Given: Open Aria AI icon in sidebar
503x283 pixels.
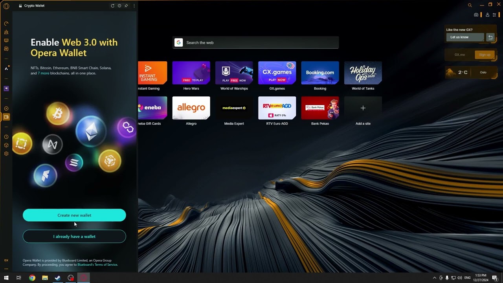Looking at the screenshot, I should click(x=6, y=68).
